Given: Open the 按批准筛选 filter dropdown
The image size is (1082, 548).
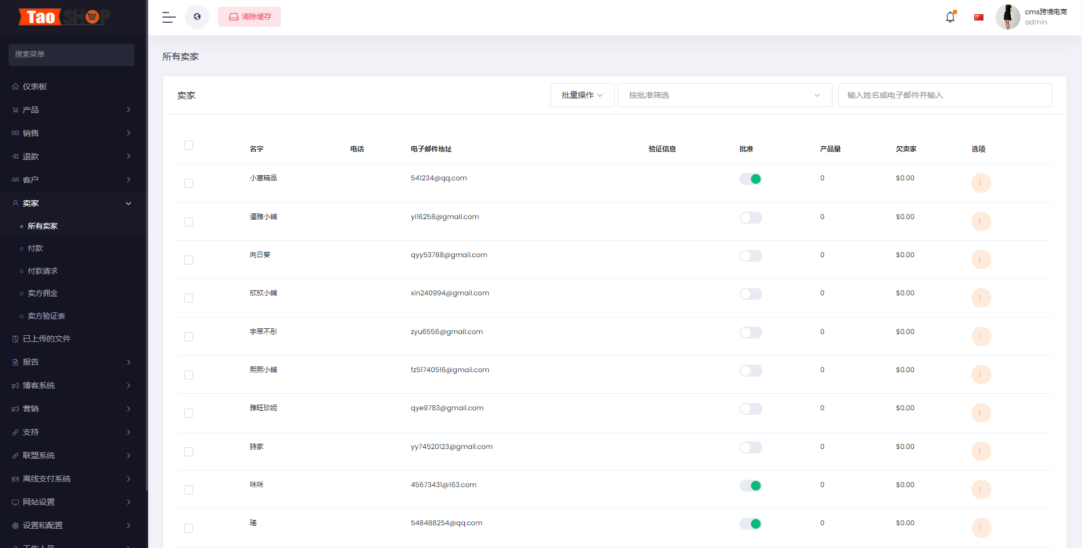Looking at the screenshot, I should pyautogui.click(x=724, y=95).
